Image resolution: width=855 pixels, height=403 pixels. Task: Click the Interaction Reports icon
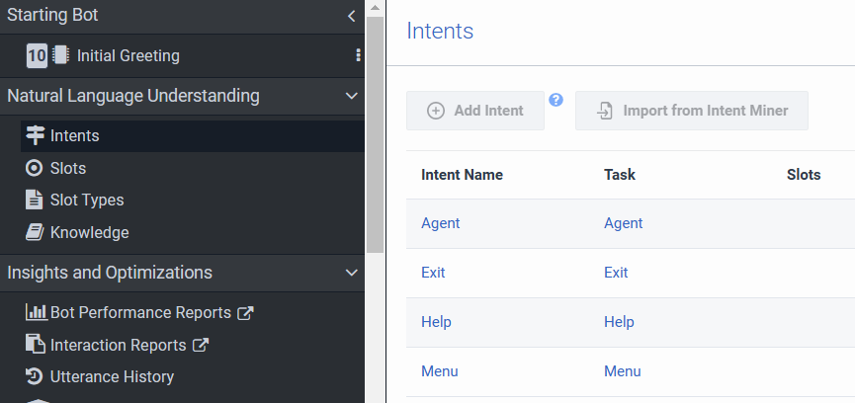pos(35,345)
